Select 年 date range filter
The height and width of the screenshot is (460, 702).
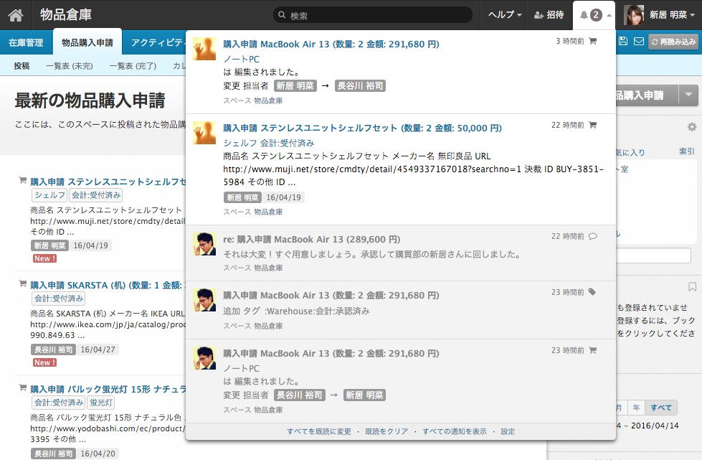pos(636,408)
